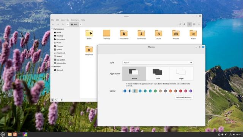Image resolution: width=243 pixels, height=137 pixels.
Task: Select the Dark appearance option
Action: tap(158, 73)
